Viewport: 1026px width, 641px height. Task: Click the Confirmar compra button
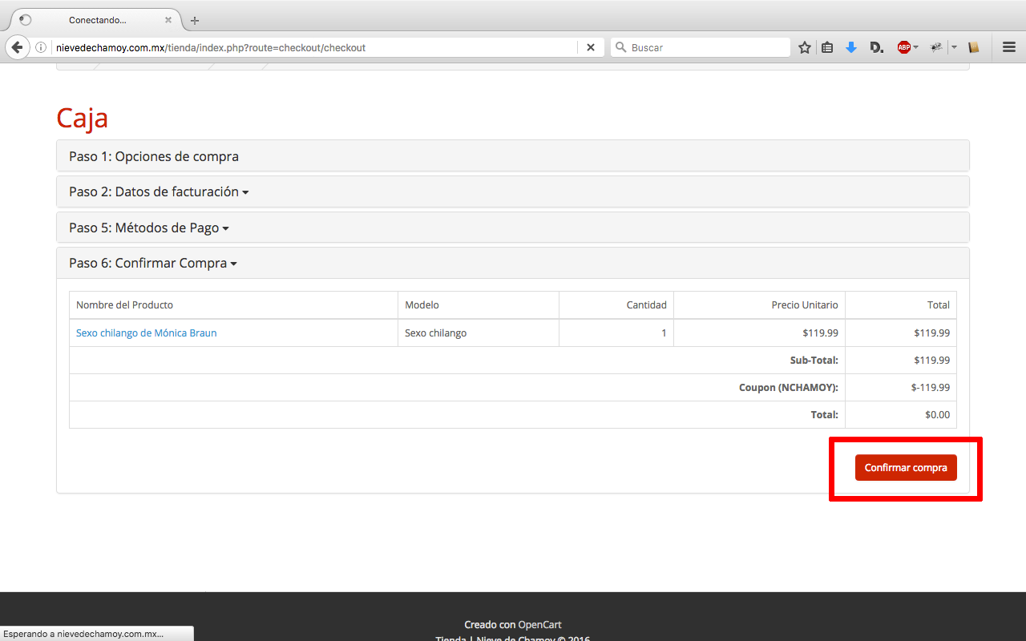906,468
